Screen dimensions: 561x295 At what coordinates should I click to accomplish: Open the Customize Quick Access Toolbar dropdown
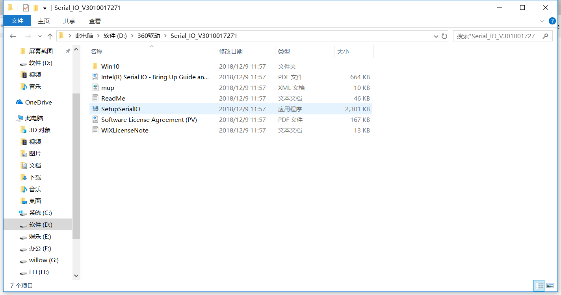coord(45,8)
